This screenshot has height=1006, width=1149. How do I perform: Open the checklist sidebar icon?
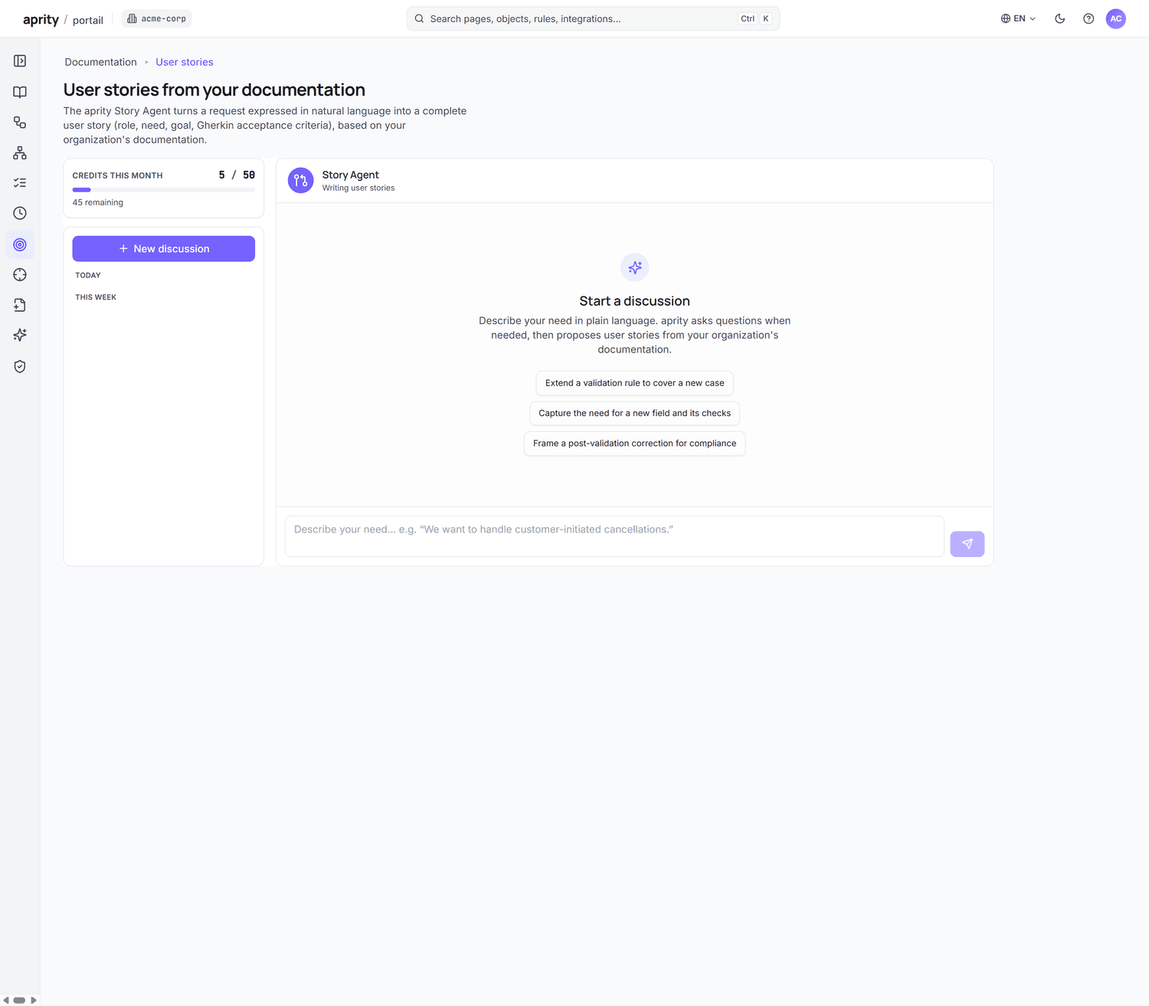click(20, 183)
